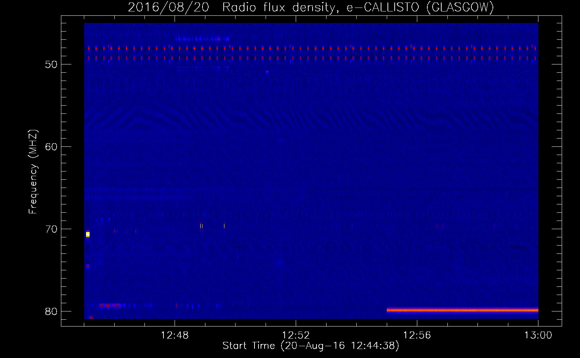Image resolution: width=580 pixels, height=358 pixels.
Task: Click the yellow-white burst near 70 MHz
Action: point(88,234)
